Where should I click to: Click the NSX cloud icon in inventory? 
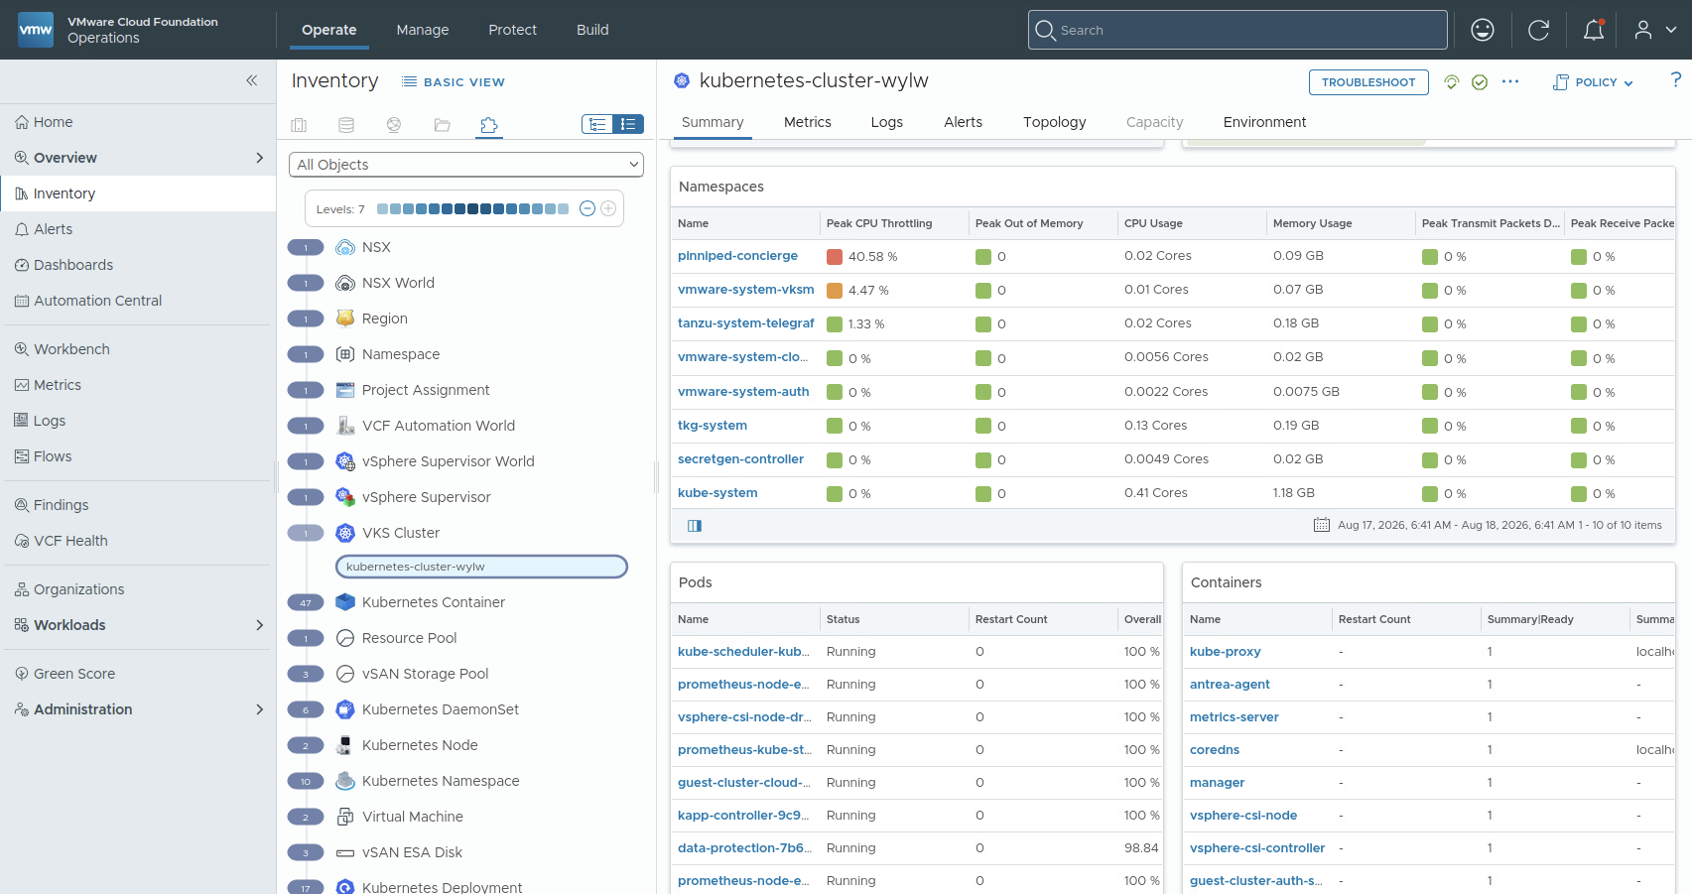345,247
